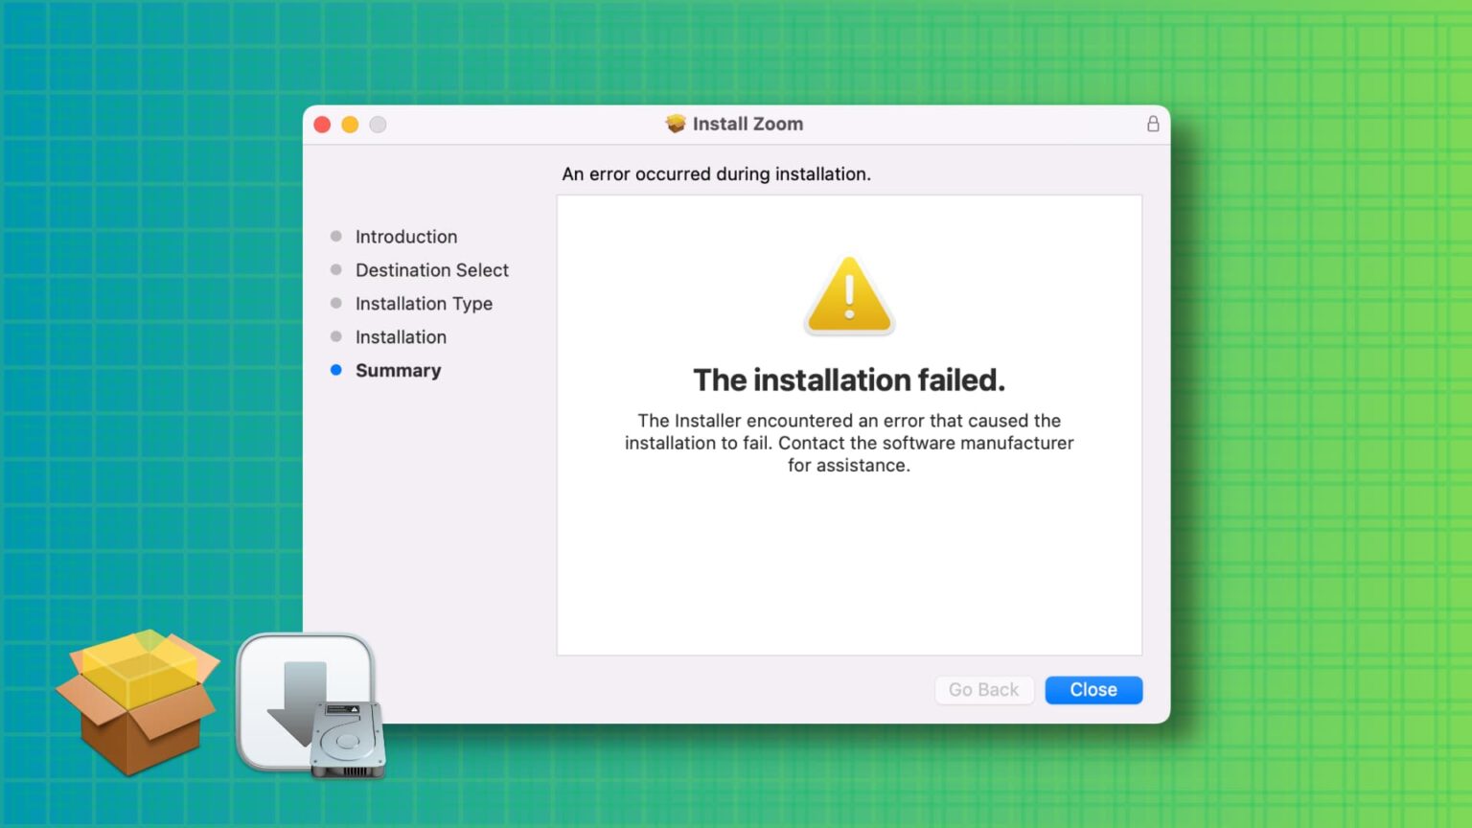Image resolution: width=1472 pixels, height=828 pixels.
Task: Click the error message text about contacting the manufacturer
Action: tap(849, 443)
